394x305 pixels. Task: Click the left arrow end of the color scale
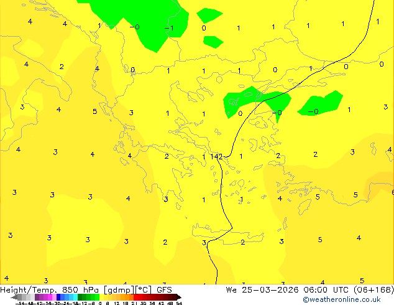click(x=14, y=297)
